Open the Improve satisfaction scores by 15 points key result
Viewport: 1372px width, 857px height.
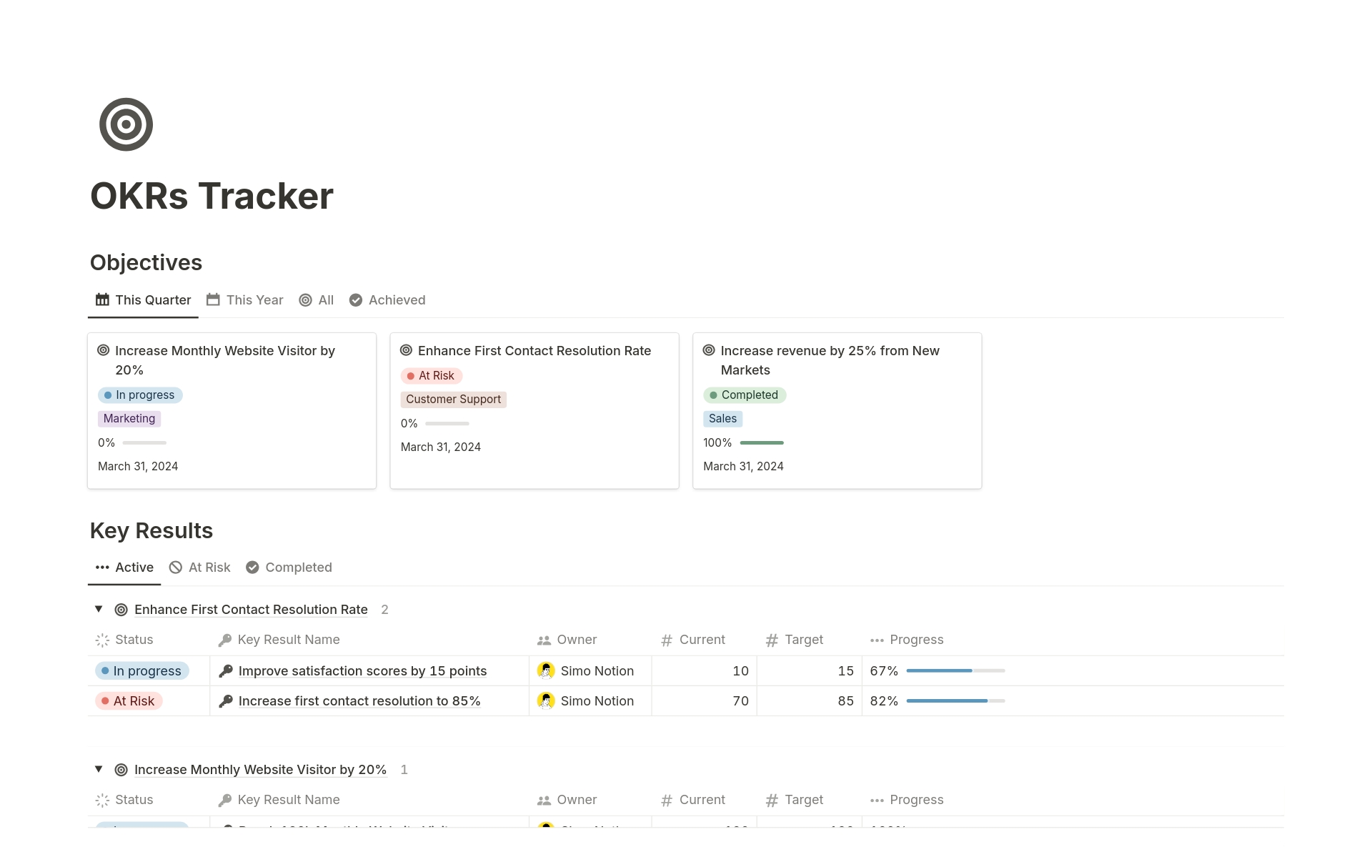tap(362, 670)
